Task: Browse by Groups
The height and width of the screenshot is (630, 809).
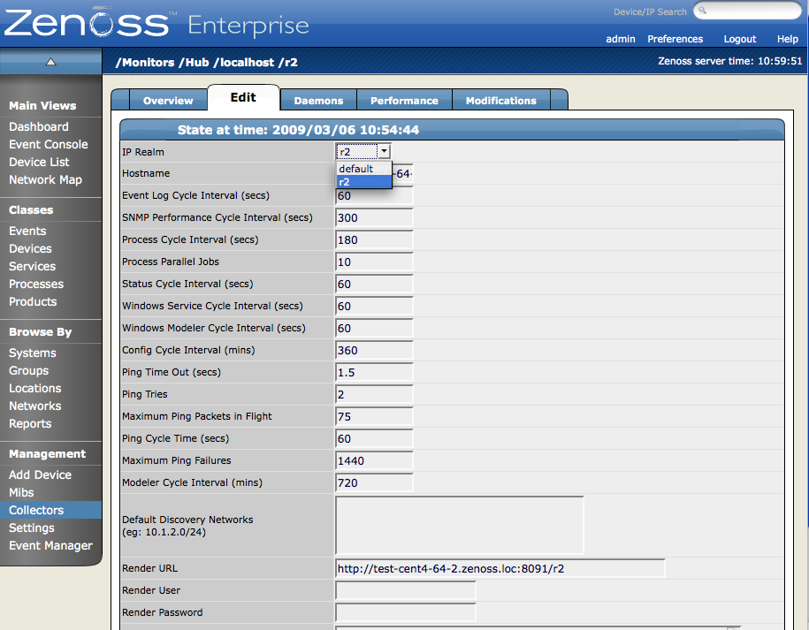Action: (28, 371)
